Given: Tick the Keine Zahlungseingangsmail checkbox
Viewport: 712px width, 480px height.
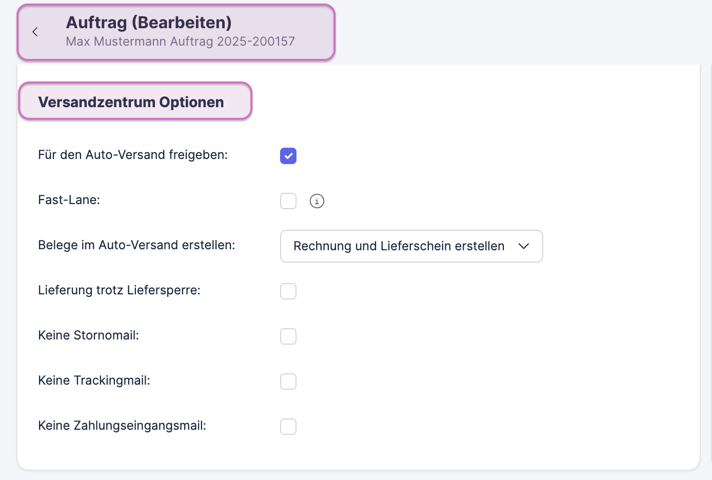Looking at the screenshot, I should click(x=288, y=427).
